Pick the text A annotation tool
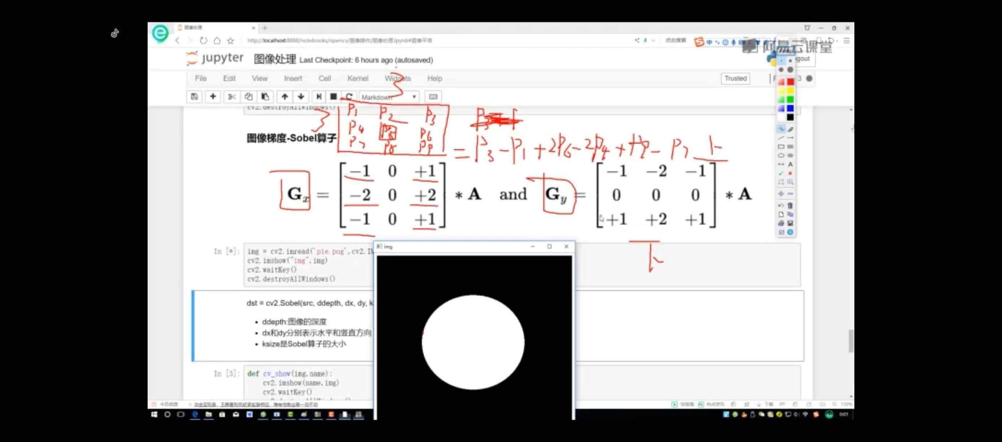This screenshot has width=1002, height=442. 790,164
